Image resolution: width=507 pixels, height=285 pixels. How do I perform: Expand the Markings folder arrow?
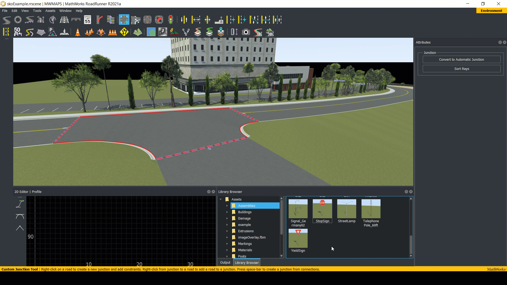227,244
